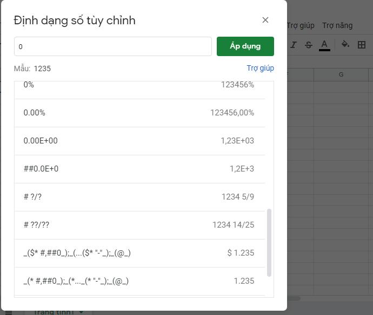Pick the # ?/? fraction format
This screenshot has width=373, height=315.
139,197
